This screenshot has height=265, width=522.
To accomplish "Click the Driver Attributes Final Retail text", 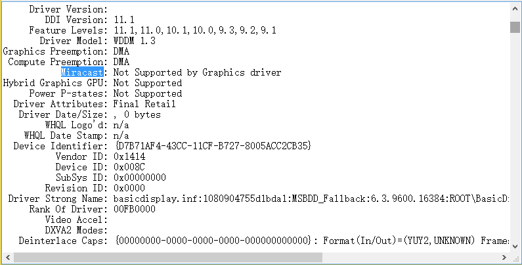I will (144, 104).
